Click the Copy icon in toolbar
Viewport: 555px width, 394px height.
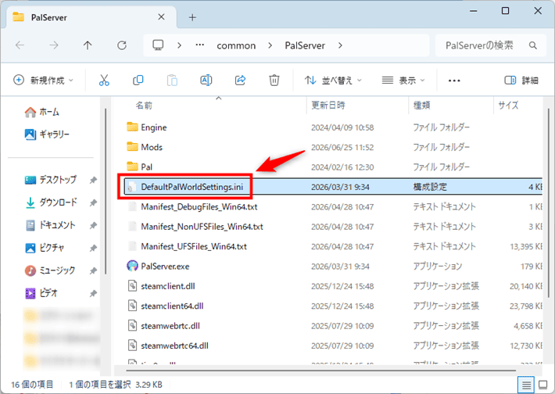[x=138, y=81]
